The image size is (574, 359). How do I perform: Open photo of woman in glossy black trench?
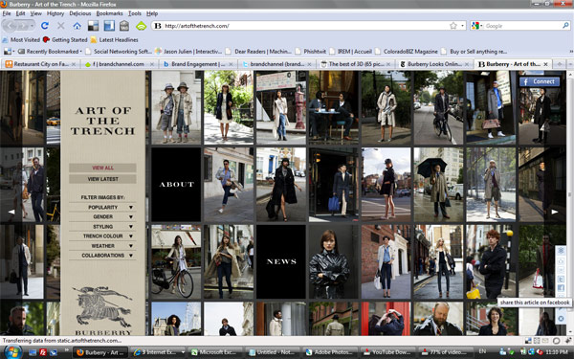coord(334,261)
